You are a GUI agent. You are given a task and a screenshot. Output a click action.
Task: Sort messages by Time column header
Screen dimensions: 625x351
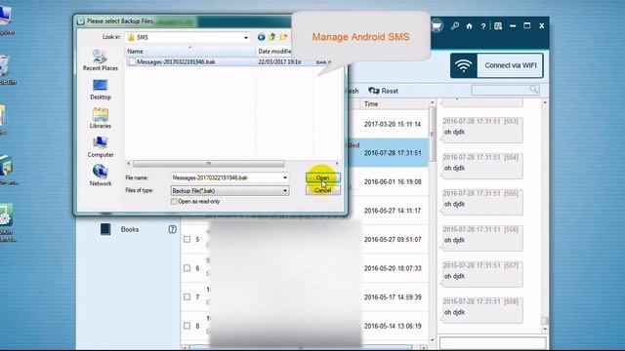371,104
